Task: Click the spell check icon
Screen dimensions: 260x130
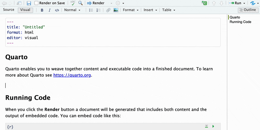Action: (73, 3)
